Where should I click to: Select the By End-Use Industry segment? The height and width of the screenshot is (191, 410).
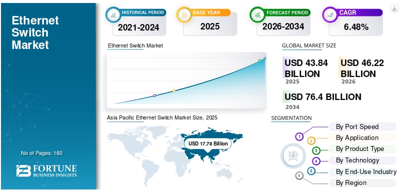click(363, 171)
